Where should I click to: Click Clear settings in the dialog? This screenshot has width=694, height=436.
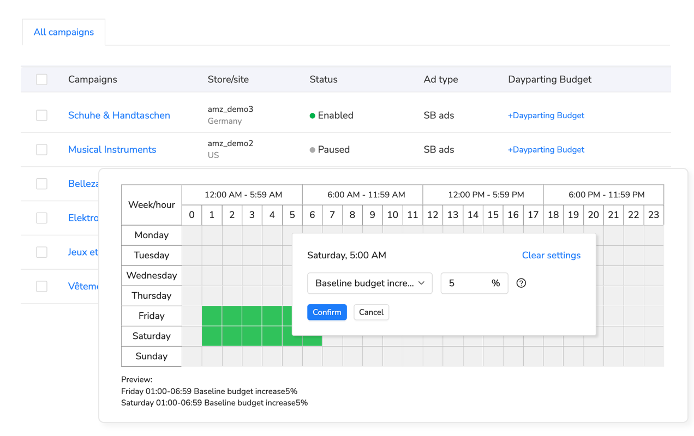point(551,255)
